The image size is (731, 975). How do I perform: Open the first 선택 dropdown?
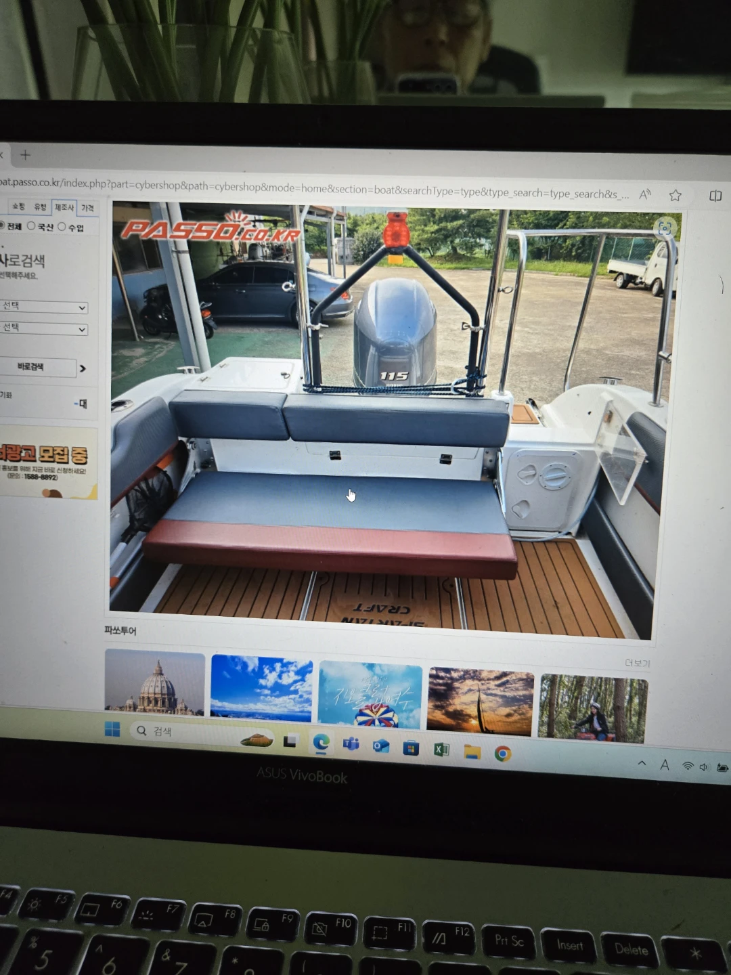(x=44, y=307)
